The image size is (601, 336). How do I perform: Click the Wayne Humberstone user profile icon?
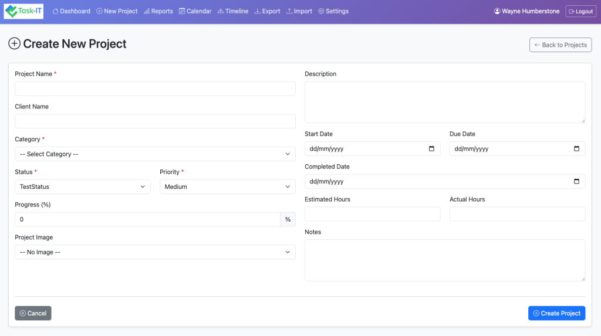click(497, 11)
